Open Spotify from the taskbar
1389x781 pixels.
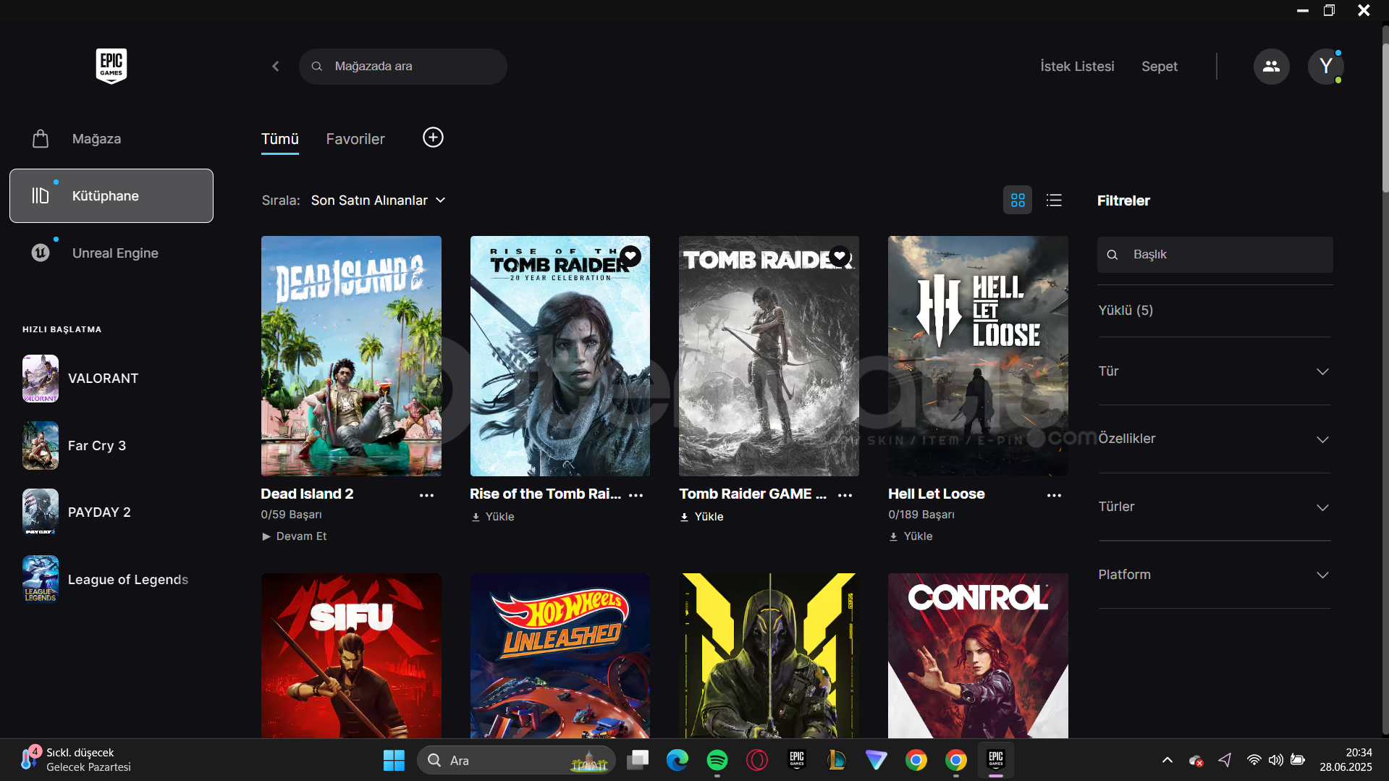[x=717, y=760]
